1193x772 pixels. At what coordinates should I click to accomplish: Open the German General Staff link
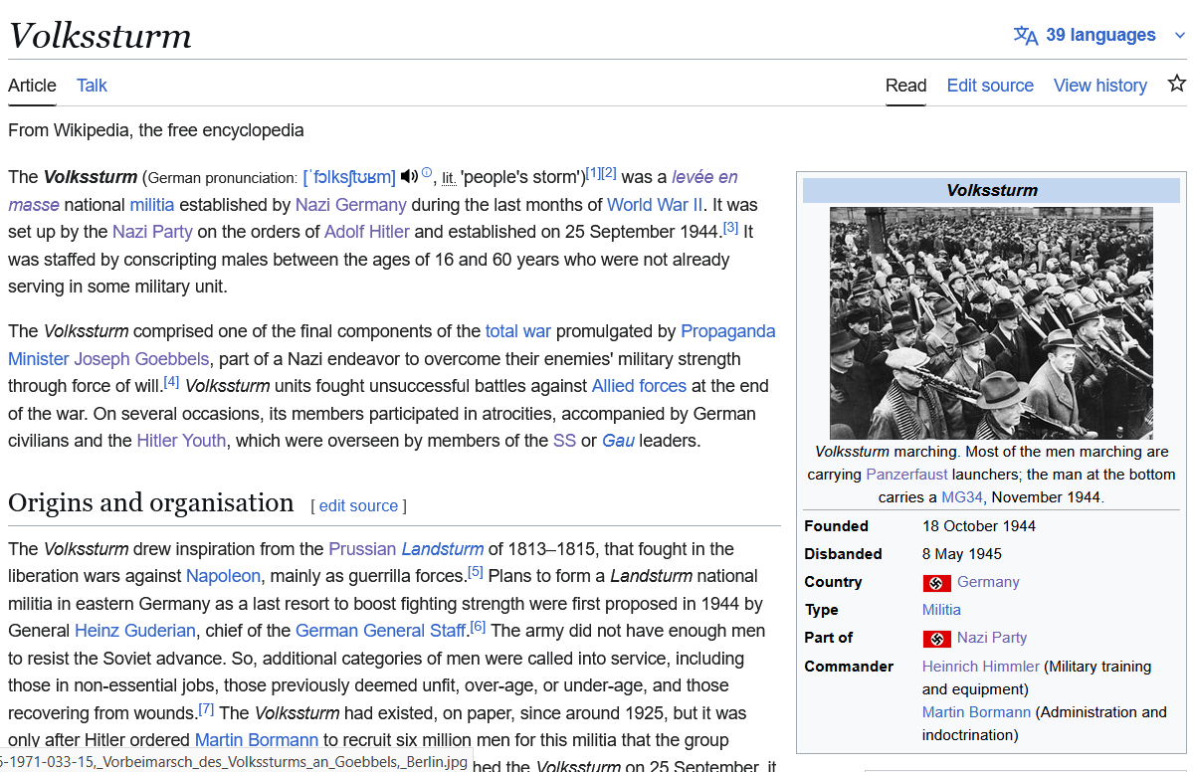pyautogui.click(x=380, y=632)
